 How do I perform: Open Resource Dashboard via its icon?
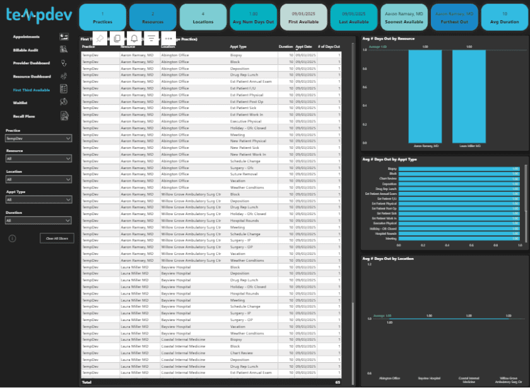[64, 76]
